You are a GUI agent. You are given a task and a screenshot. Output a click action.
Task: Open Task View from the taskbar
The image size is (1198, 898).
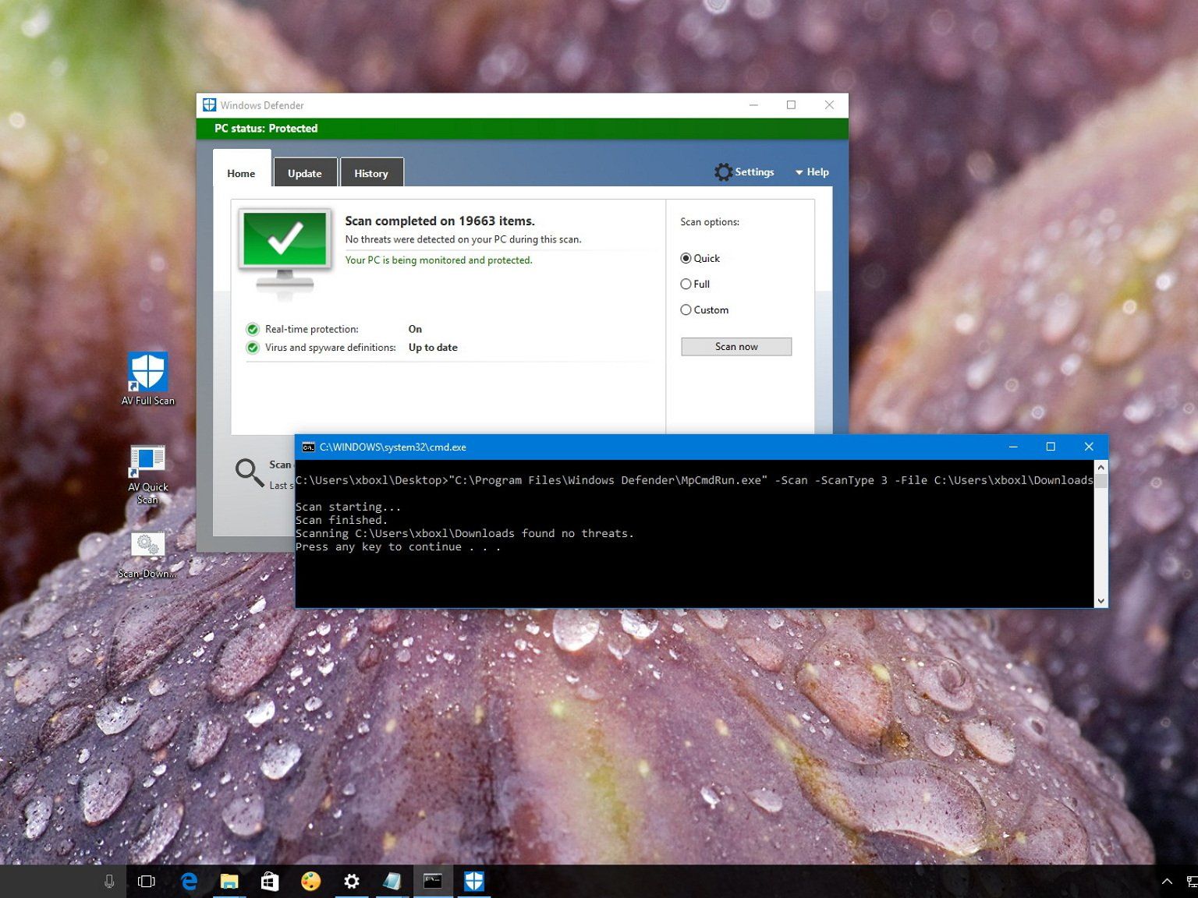click(147, 882)
